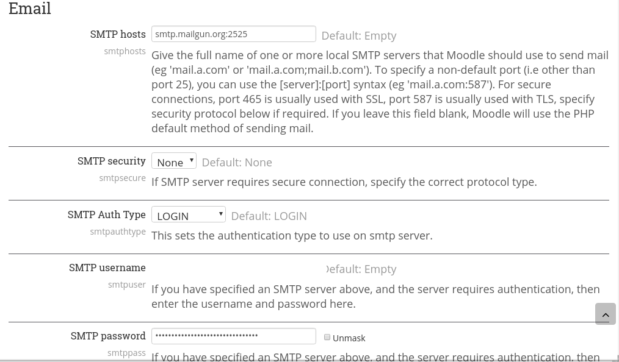
Task: Click the smtppass setting name
Action: (126, 353)
